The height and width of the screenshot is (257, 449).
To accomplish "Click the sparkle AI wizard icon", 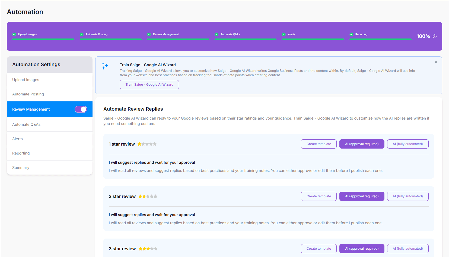I will [105, 66].
